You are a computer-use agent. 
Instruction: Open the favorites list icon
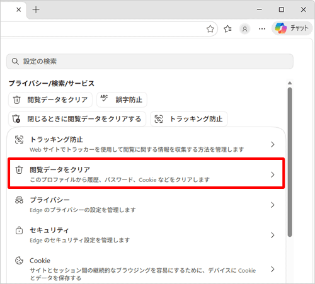coord(227,29)
